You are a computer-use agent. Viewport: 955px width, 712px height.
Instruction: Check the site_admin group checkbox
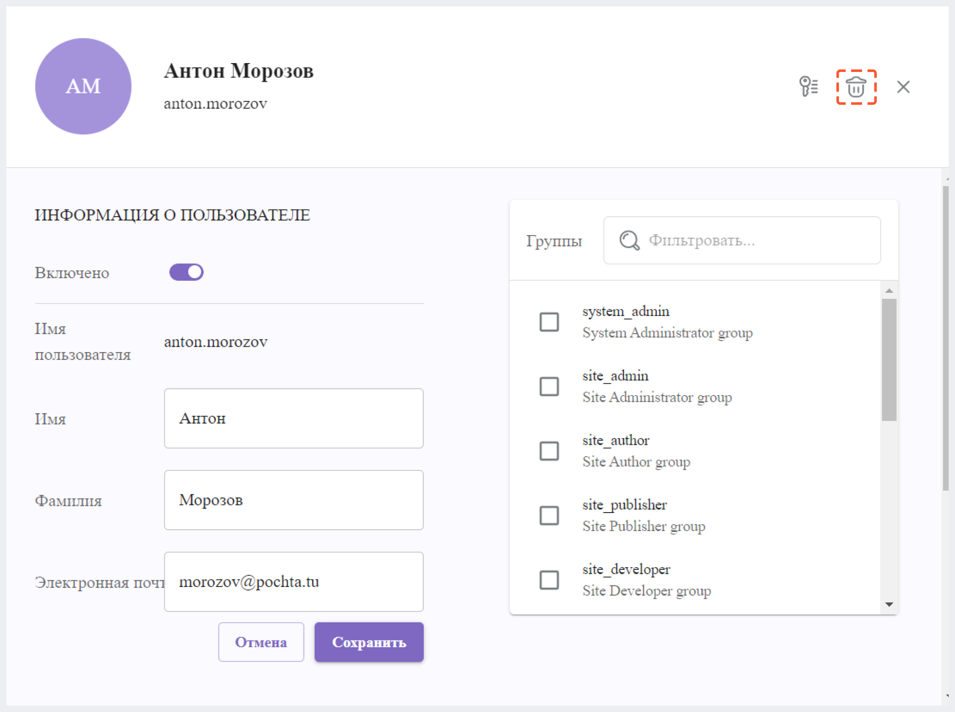[549, 387]
